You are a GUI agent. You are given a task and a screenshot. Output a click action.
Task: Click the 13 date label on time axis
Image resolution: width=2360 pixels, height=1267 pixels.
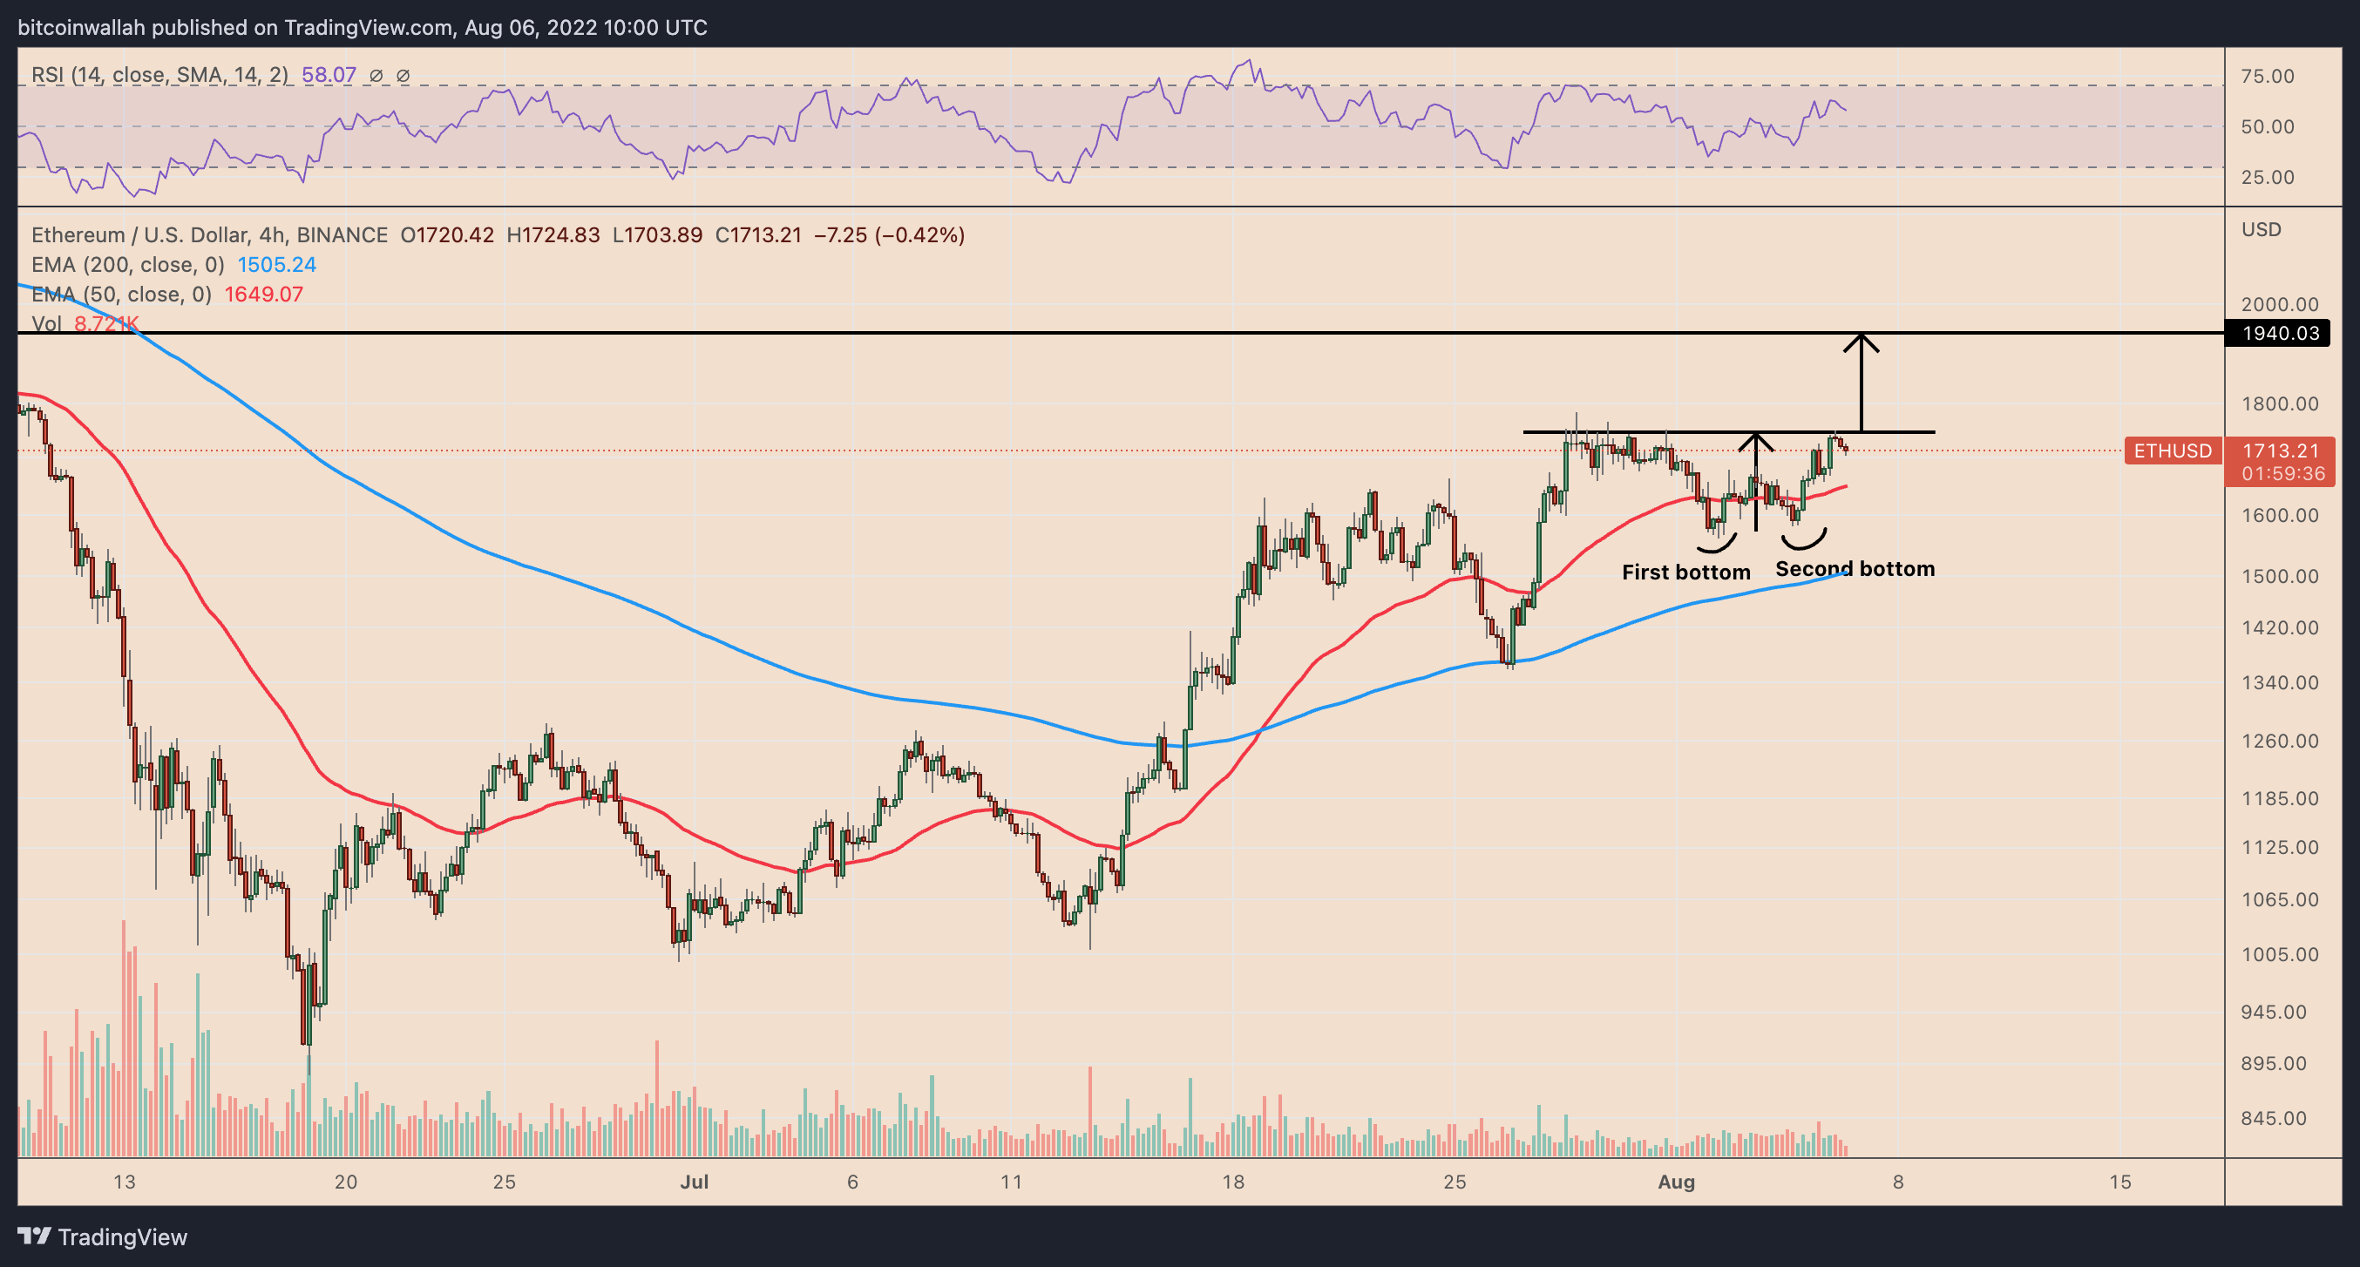pos(124,1182)
